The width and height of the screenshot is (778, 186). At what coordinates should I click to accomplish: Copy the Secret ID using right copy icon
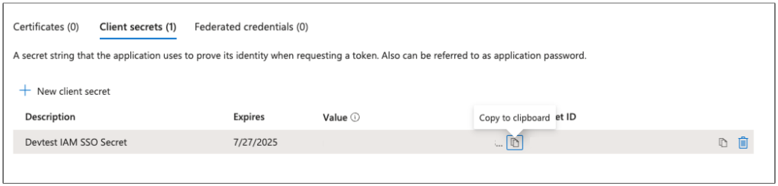(x=723, y=143)
